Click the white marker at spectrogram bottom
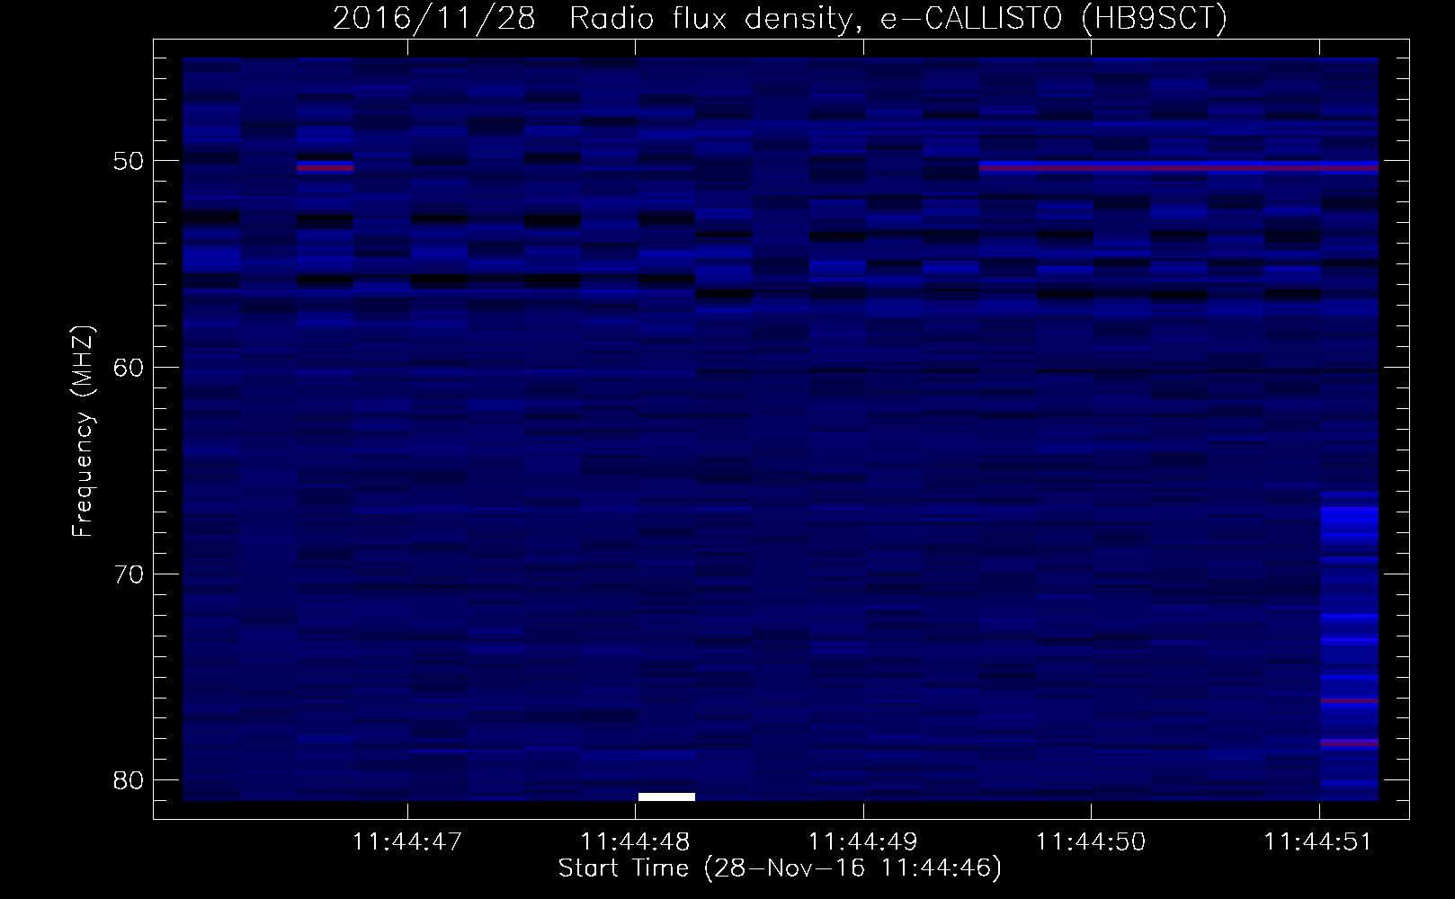 pos(666,797)
